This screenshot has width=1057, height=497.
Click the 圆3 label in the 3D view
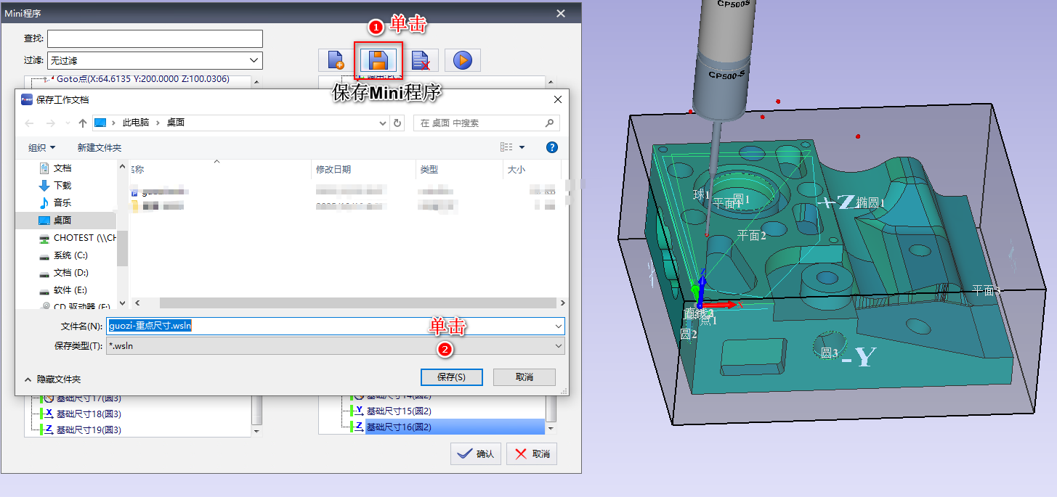(829, 353)
